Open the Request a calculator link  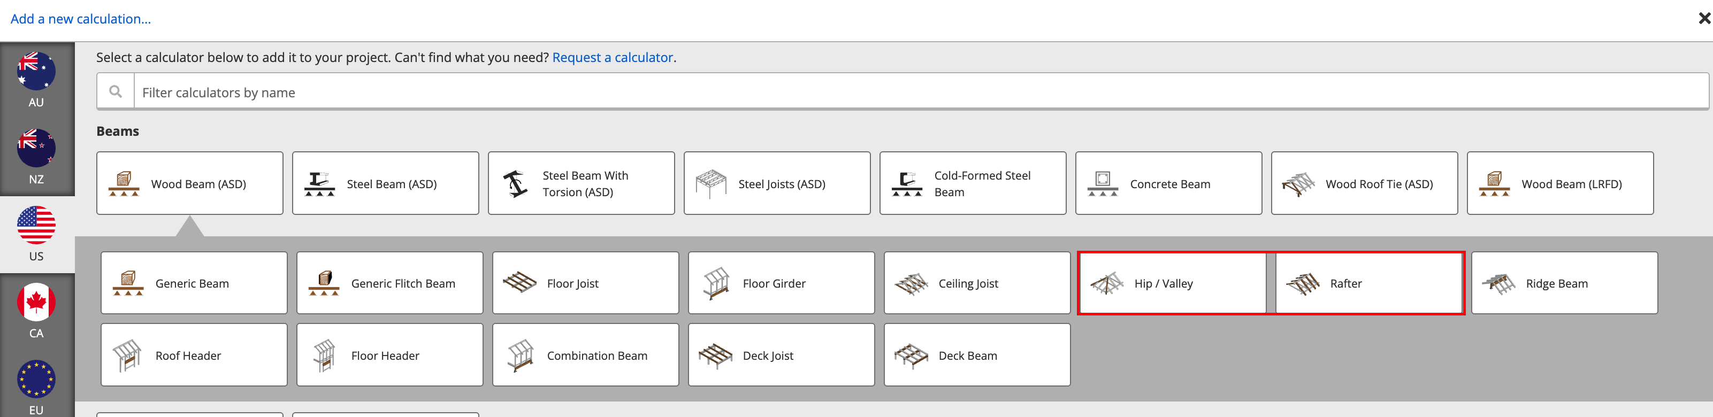tap(613, 57)
